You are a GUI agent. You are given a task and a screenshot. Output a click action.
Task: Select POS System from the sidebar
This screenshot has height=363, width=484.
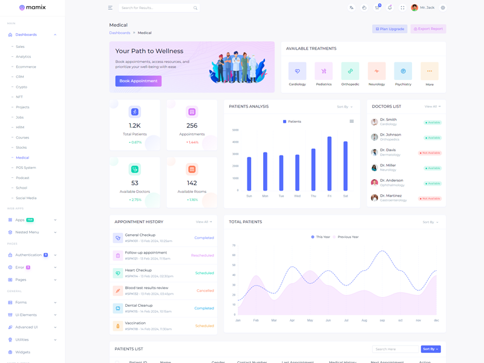26,168
